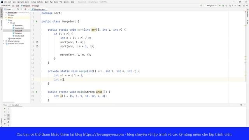Collapse the SourceCode root node

click(4, 12)
